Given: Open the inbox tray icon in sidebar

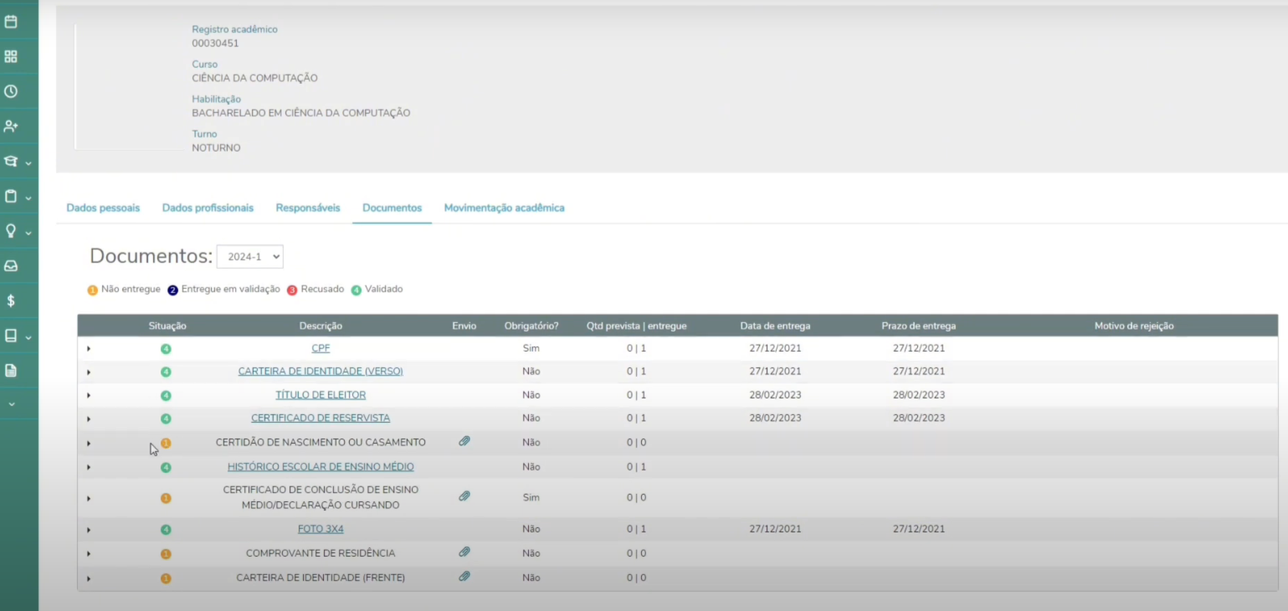Looking at the screenshot, I should [11, 266].
